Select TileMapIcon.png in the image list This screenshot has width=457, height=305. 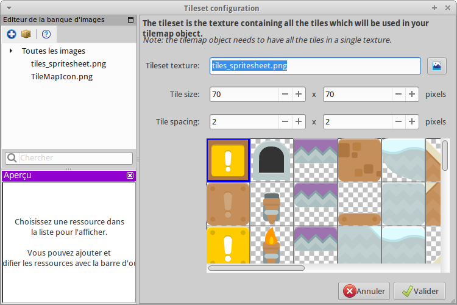point(62,77)
